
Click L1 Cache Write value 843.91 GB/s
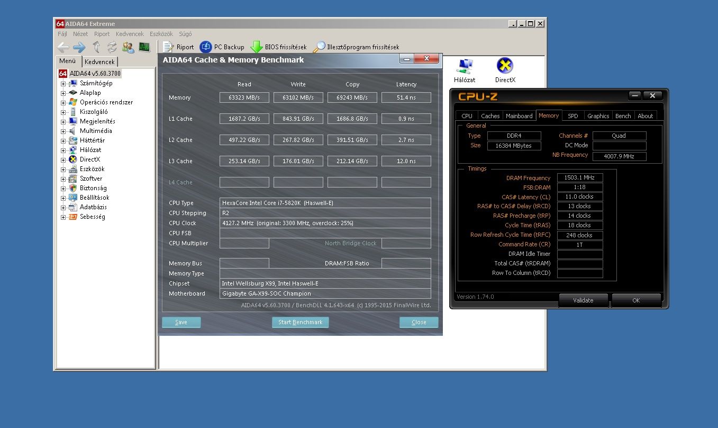(x=298, y=119)
